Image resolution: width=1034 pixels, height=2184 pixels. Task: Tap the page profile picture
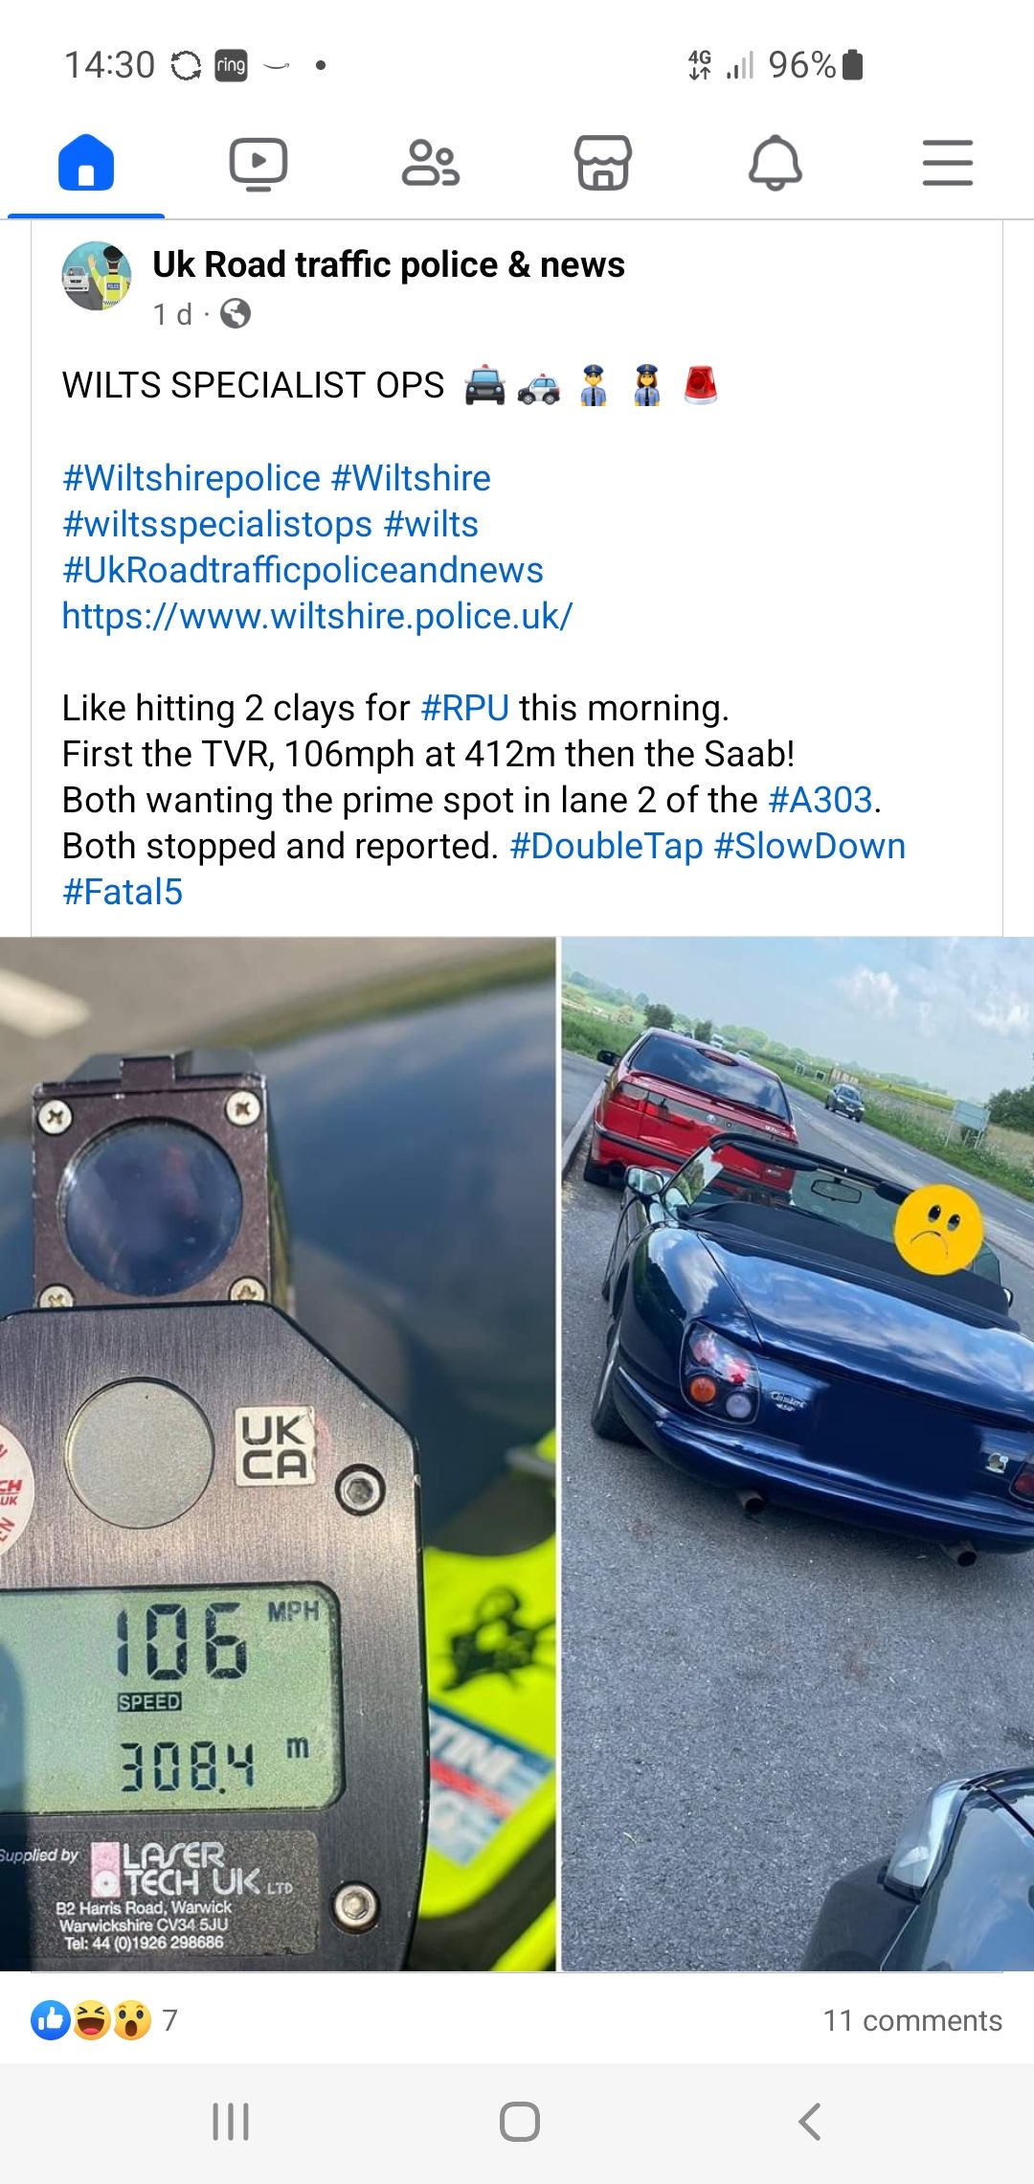(97, 276)
